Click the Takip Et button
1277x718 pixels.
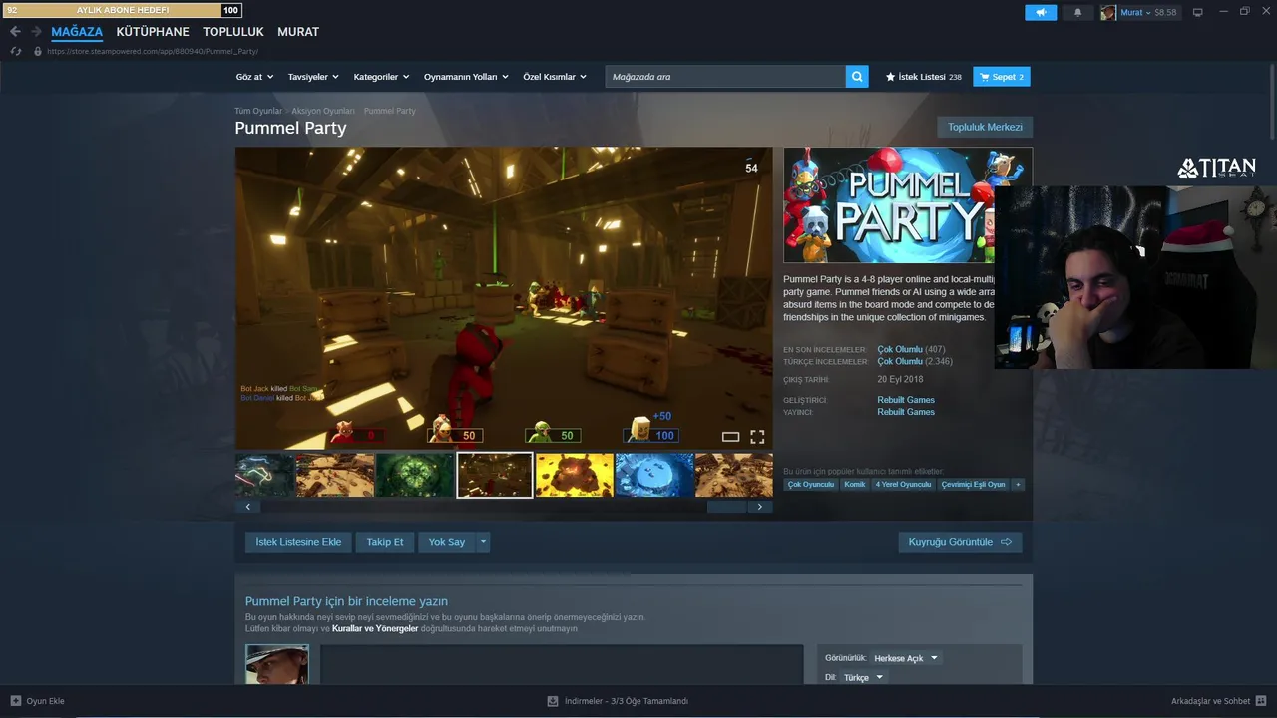point(385,542)
